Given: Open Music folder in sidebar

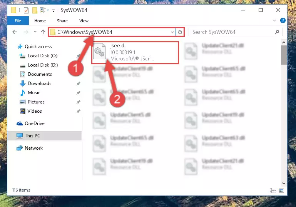Looking at the screenshot, I should [34, 93].
